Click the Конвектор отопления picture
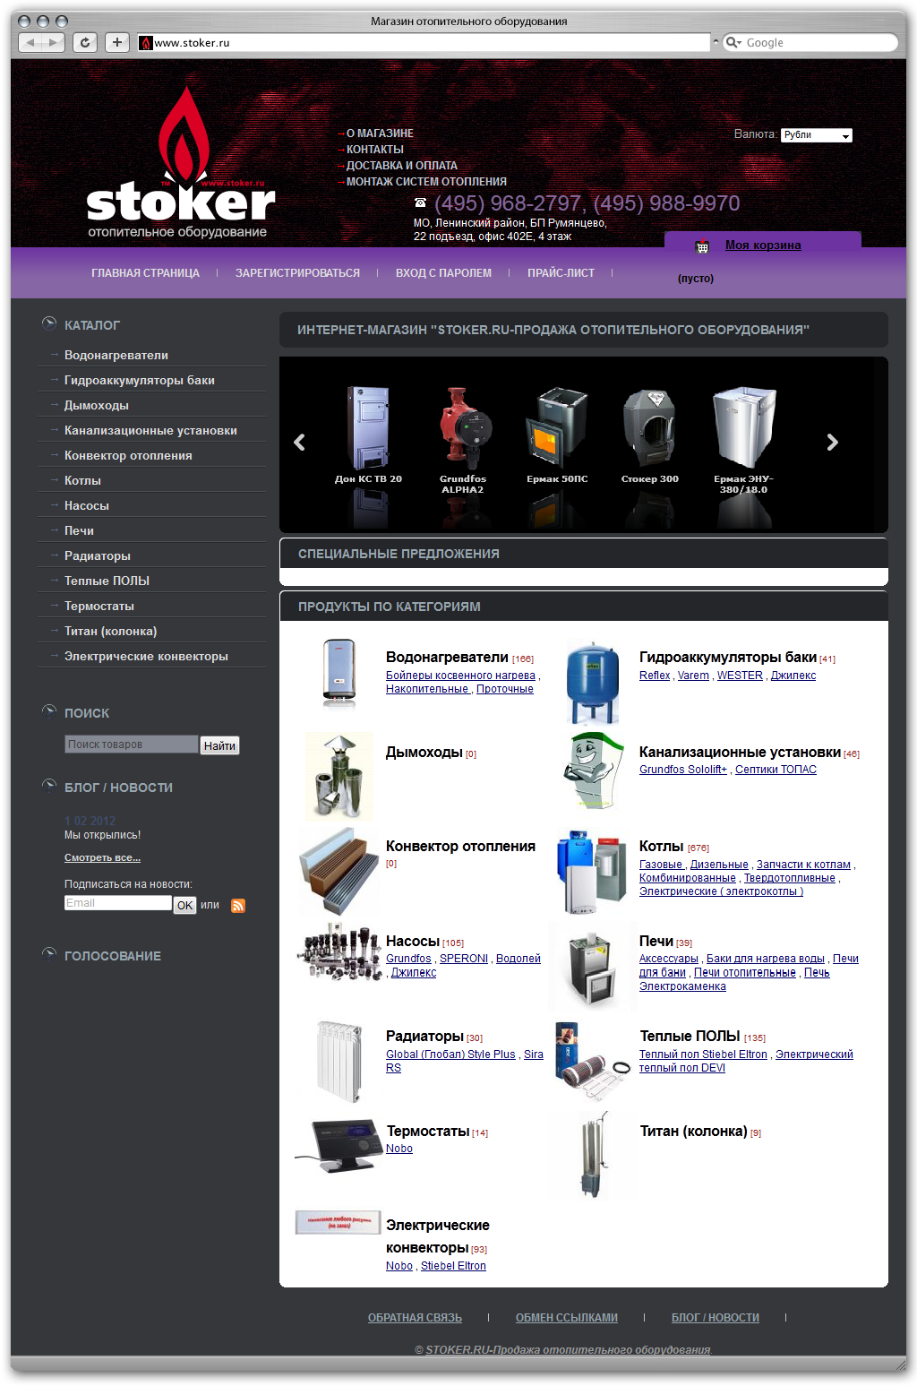The height and width of the screenshot is (1386, 917). point(339,870)
